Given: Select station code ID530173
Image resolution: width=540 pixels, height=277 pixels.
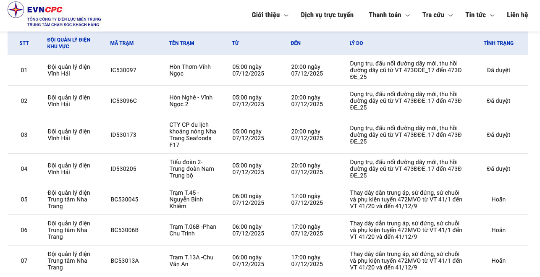Looking at the screenshot, I should [123, 135].
